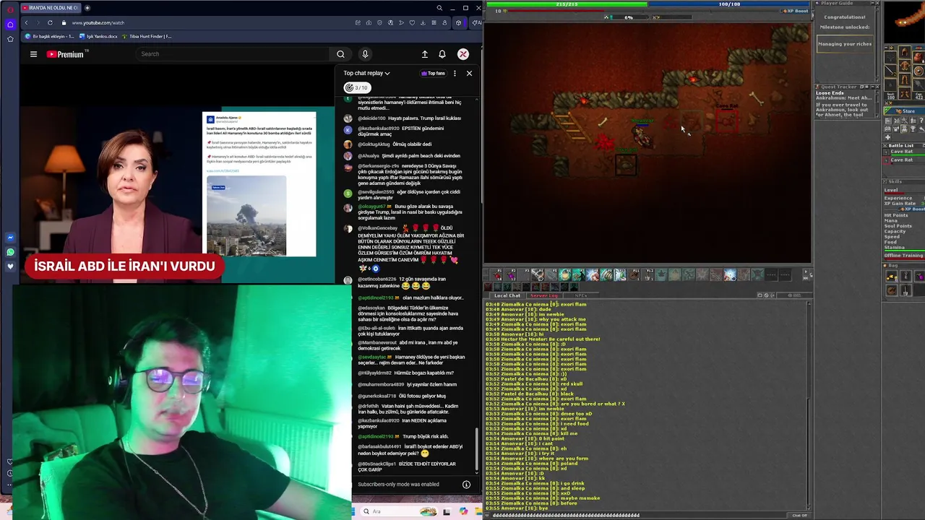Screen dimensions: 925x520
Task: Click the Tibia health bar
Action: point(566,4)
